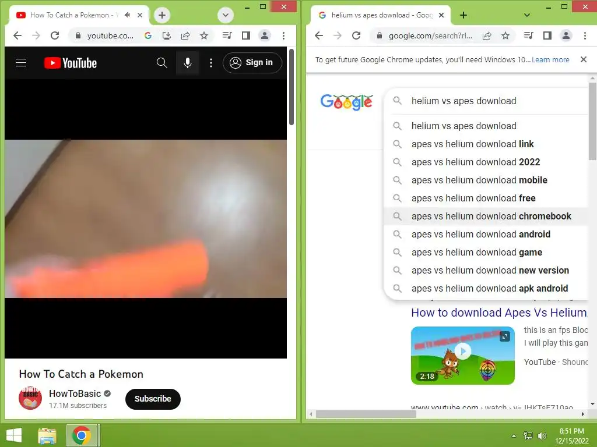597x447 pixels.
Task: Add a new tab in Google window
Action: click(x=463, y=15)
